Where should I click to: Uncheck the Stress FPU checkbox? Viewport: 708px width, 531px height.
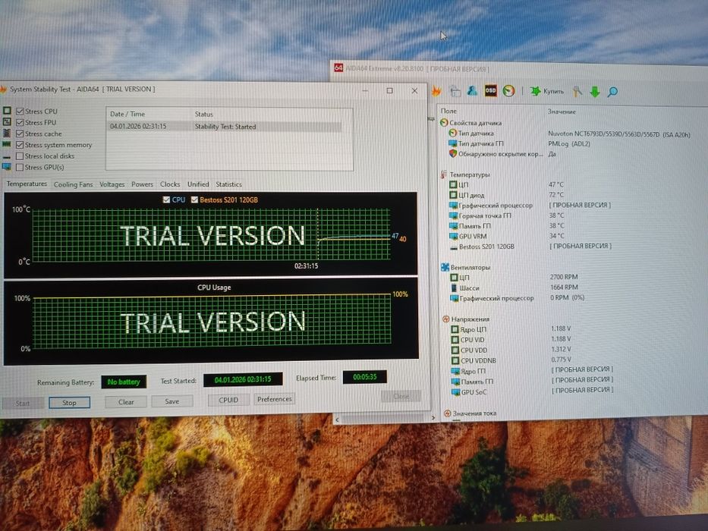point(20,122)
